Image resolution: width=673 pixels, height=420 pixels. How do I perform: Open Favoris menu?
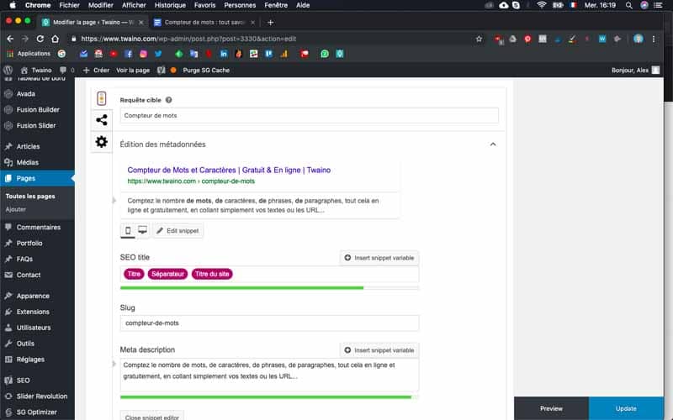(204, 5)
